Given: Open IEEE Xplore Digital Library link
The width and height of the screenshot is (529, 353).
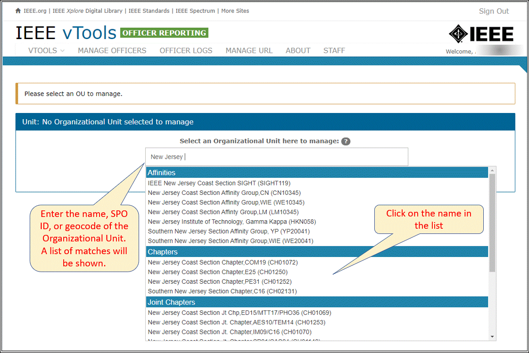Looking at the screenshot, I should click(87, 11).
